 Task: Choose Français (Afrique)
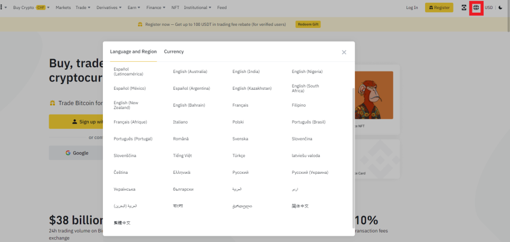click(x=130, y=122)
